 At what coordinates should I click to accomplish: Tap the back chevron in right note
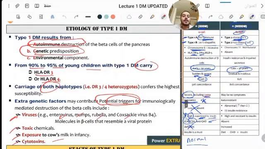262,6
